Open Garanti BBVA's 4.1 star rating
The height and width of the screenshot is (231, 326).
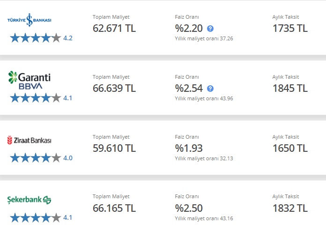click(41, 98)
